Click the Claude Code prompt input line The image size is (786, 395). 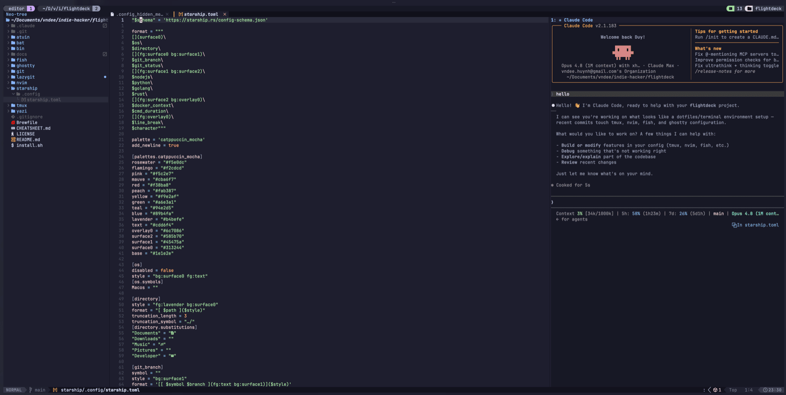pyautogui.click(x=667, y=202)
